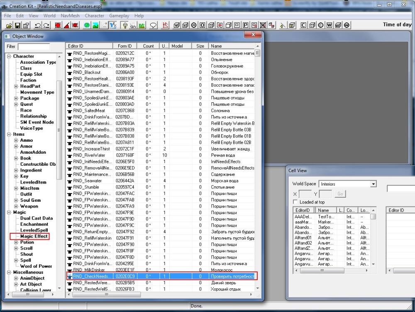415x312 pixels.
Task: Toggle the light bulb icon
Action: (124, 25)
